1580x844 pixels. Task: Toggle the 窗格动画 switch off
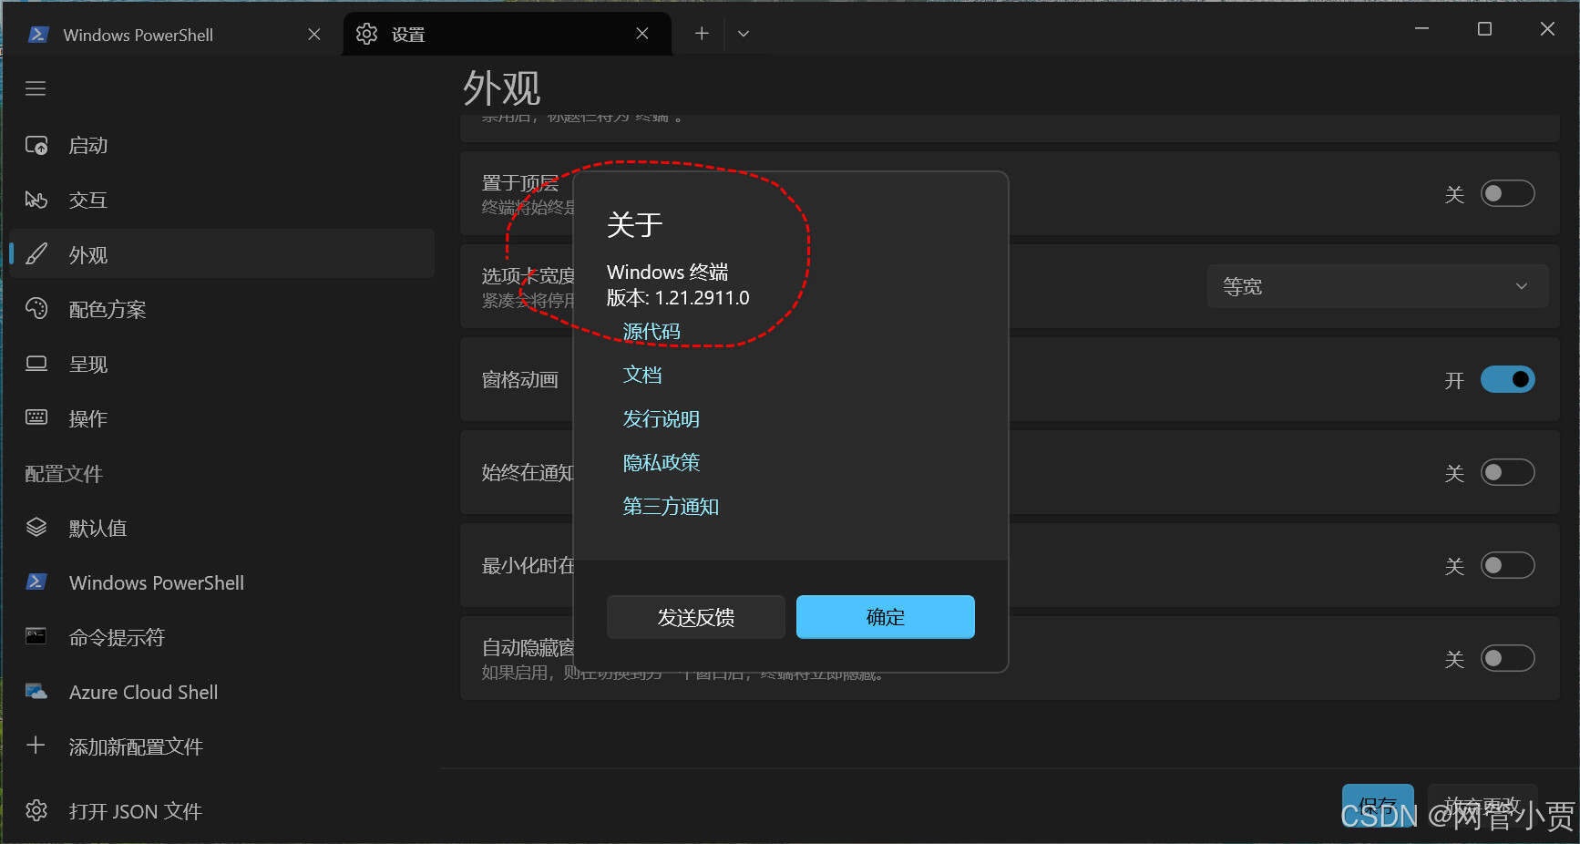(1508, 379)
